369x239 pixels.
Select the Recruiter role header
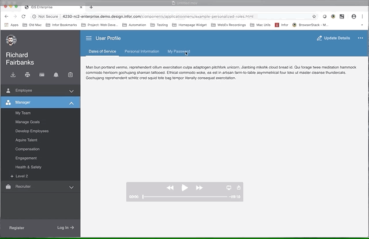(40, 187)
